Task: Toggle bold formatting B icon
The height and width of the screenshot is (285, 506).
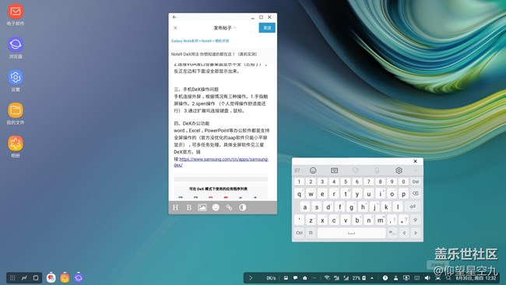Action: coord(189,208)
